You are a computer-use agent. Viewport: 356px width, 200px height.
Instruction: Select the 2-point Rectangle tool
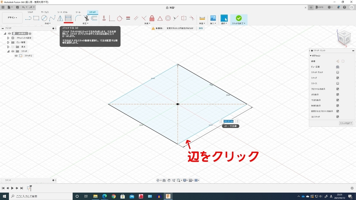click(36, 18)
